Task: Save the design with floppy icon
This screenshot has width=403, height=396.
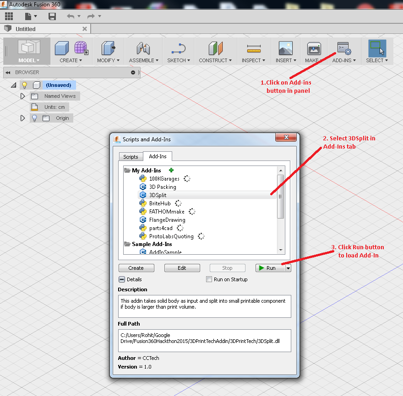Action: click(52, 16)
